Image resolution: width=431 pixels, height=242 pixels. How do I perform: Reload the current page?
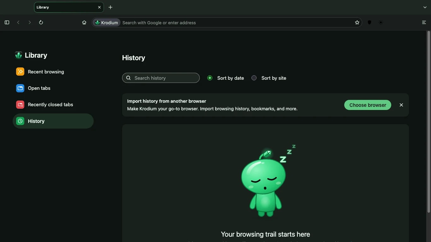click(x=41, y=22)
